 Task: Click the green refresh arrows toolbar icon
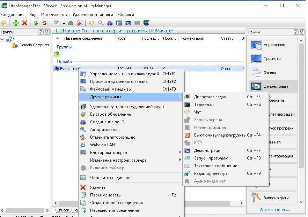click(x=35, y=23)
